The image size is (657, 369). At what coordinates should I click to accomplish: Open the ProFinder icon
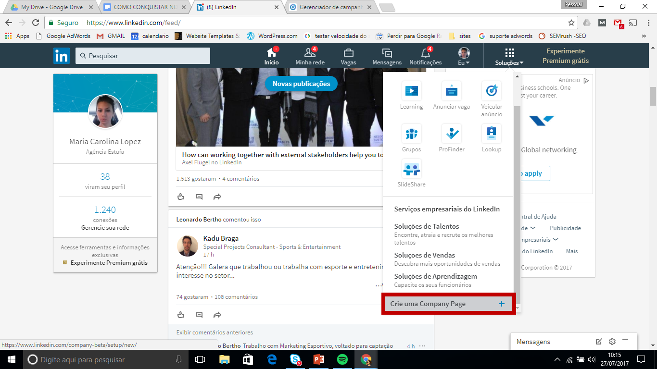[x=451, y=134]
